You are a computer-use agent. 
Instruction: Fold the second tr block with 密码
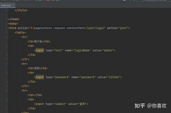(x=7, y=64)
